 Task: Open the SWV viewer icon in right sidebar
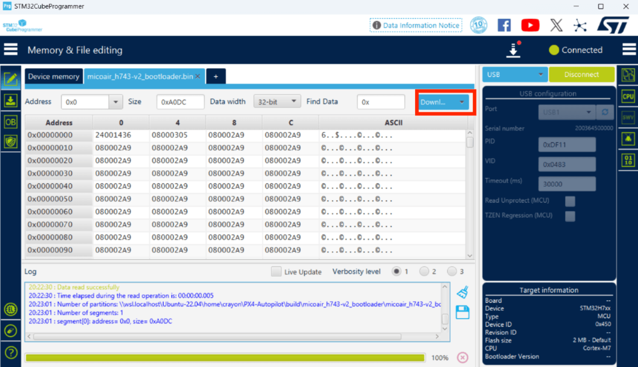click(628, 117)
